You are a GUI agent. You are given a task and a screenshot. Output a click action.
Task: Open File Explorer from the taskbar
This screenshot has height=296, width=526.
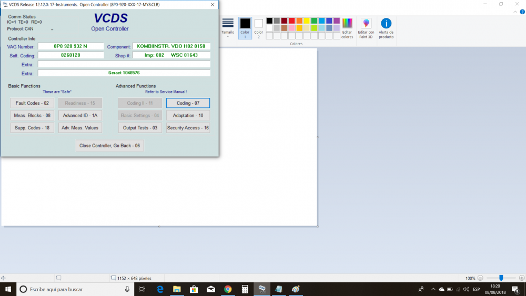click(x=177, y=289)
